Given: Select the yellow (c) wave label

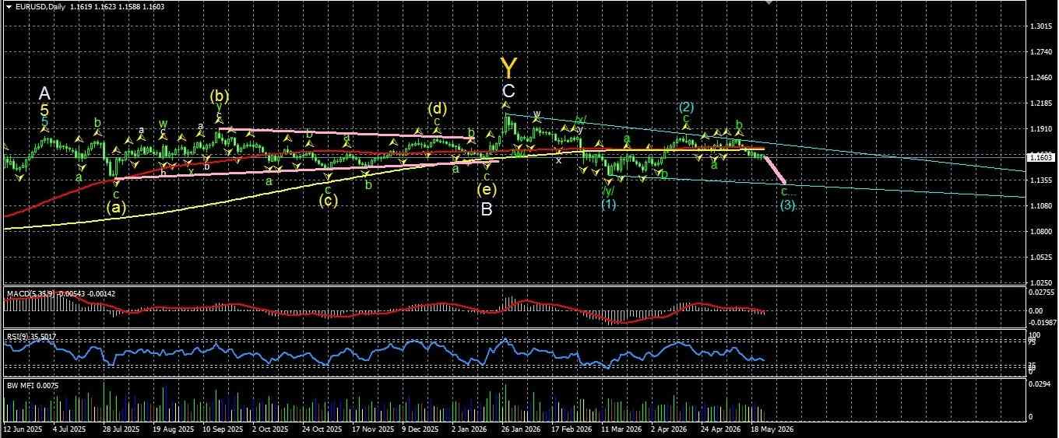Looking at the screenshot, I should (328, 201).
